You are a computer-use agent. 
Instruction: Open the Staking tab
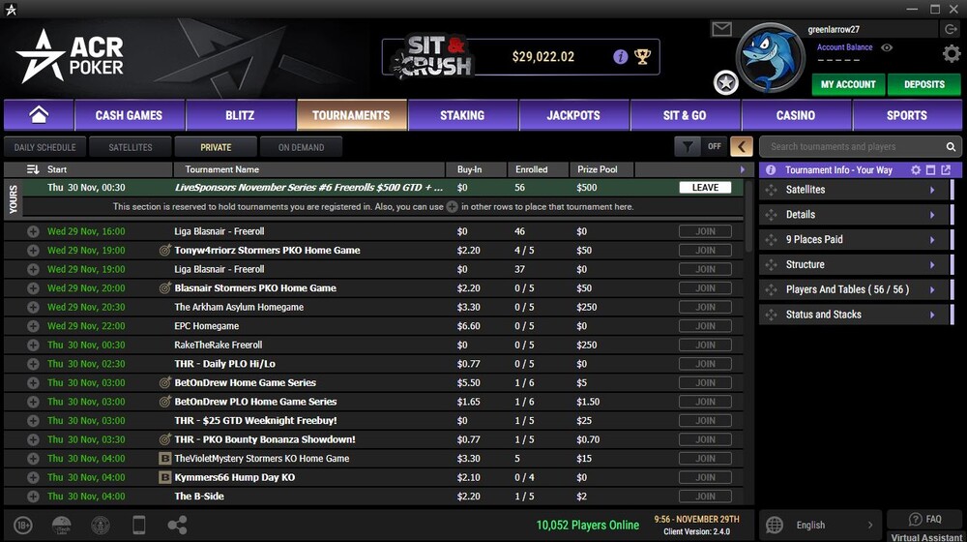[462, 115]
